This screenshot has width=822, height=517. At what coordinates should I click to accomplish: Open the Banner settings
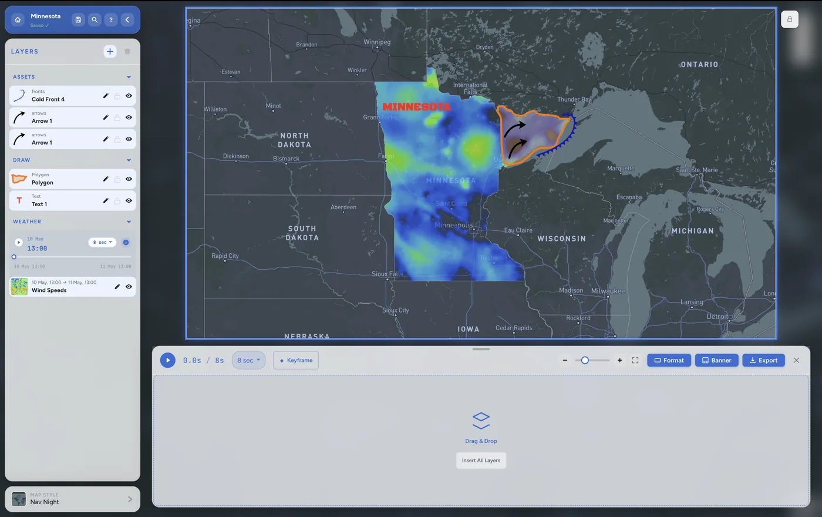click(x=716, y=361)
